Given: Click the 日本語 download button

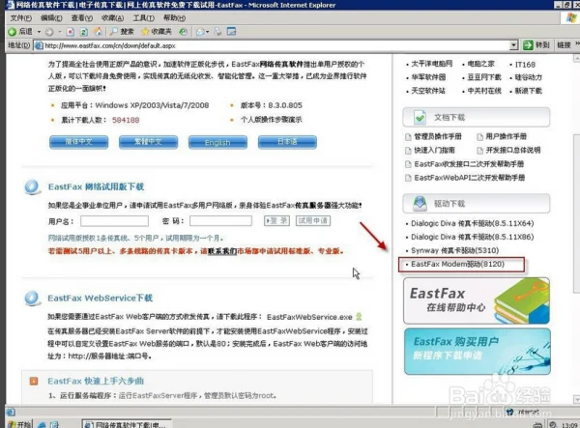Looking at the screenshot, I should pos(287,142).
